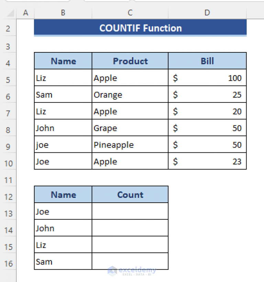Select column C header
Viewport: 264px width, 282px height.
coord(130,13)
